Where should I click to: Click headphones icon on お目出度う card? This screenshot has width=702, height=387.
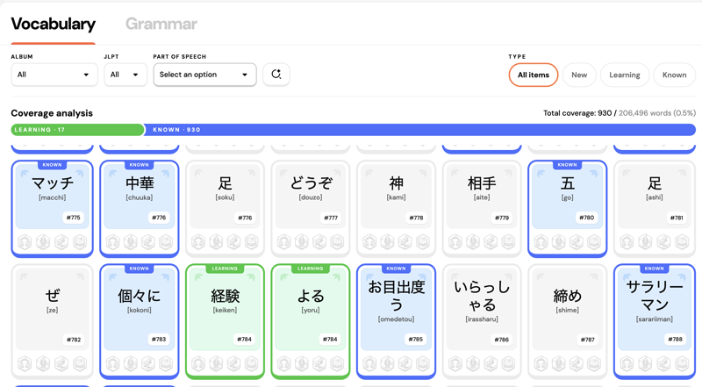pos(369,363)
